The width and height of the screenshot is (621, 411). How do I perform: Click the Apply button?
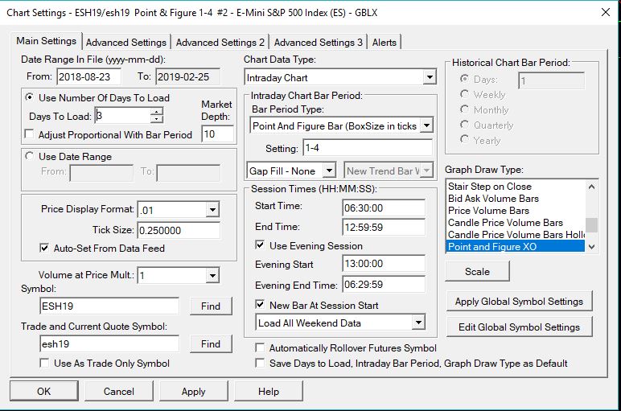point(194,391)
